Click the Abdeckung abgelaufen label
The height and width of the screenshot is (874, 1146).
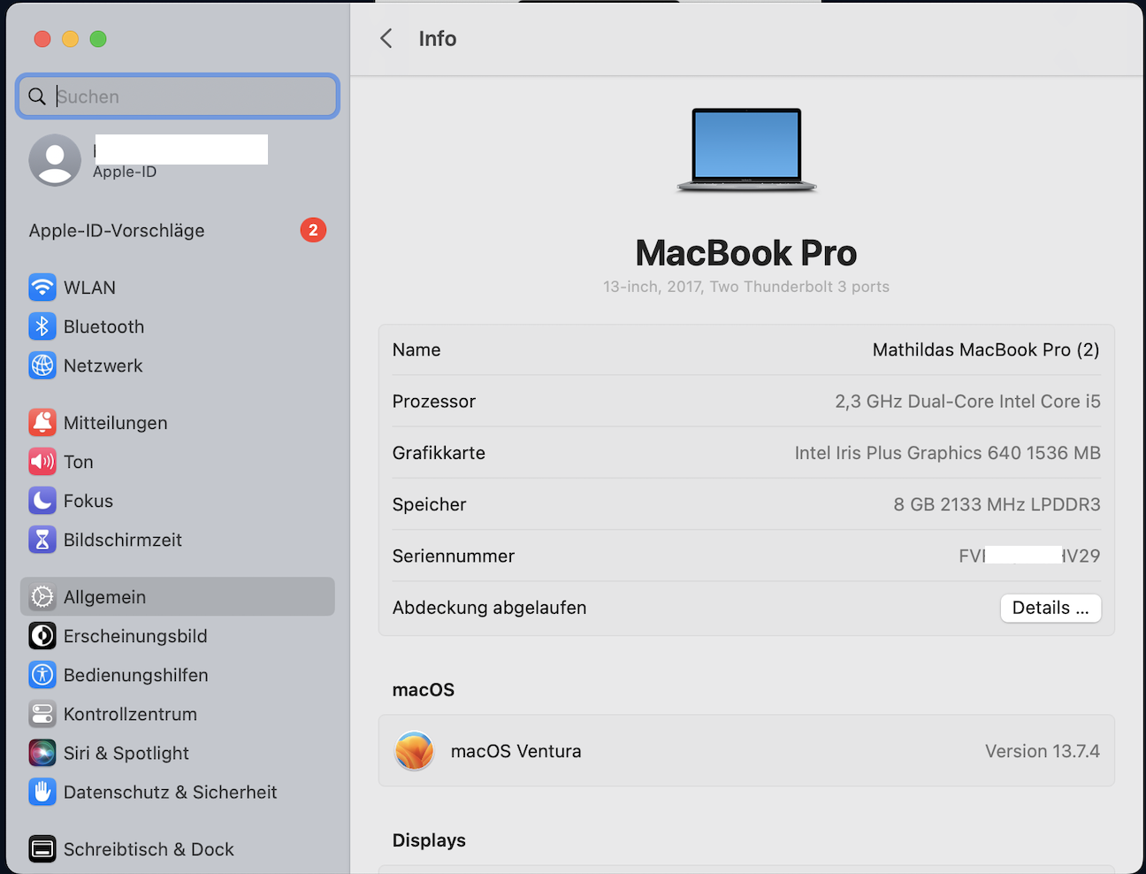point(489,608)
